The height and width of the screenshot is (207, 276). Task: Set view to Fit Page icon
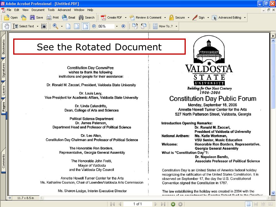(x=77, y=26)
